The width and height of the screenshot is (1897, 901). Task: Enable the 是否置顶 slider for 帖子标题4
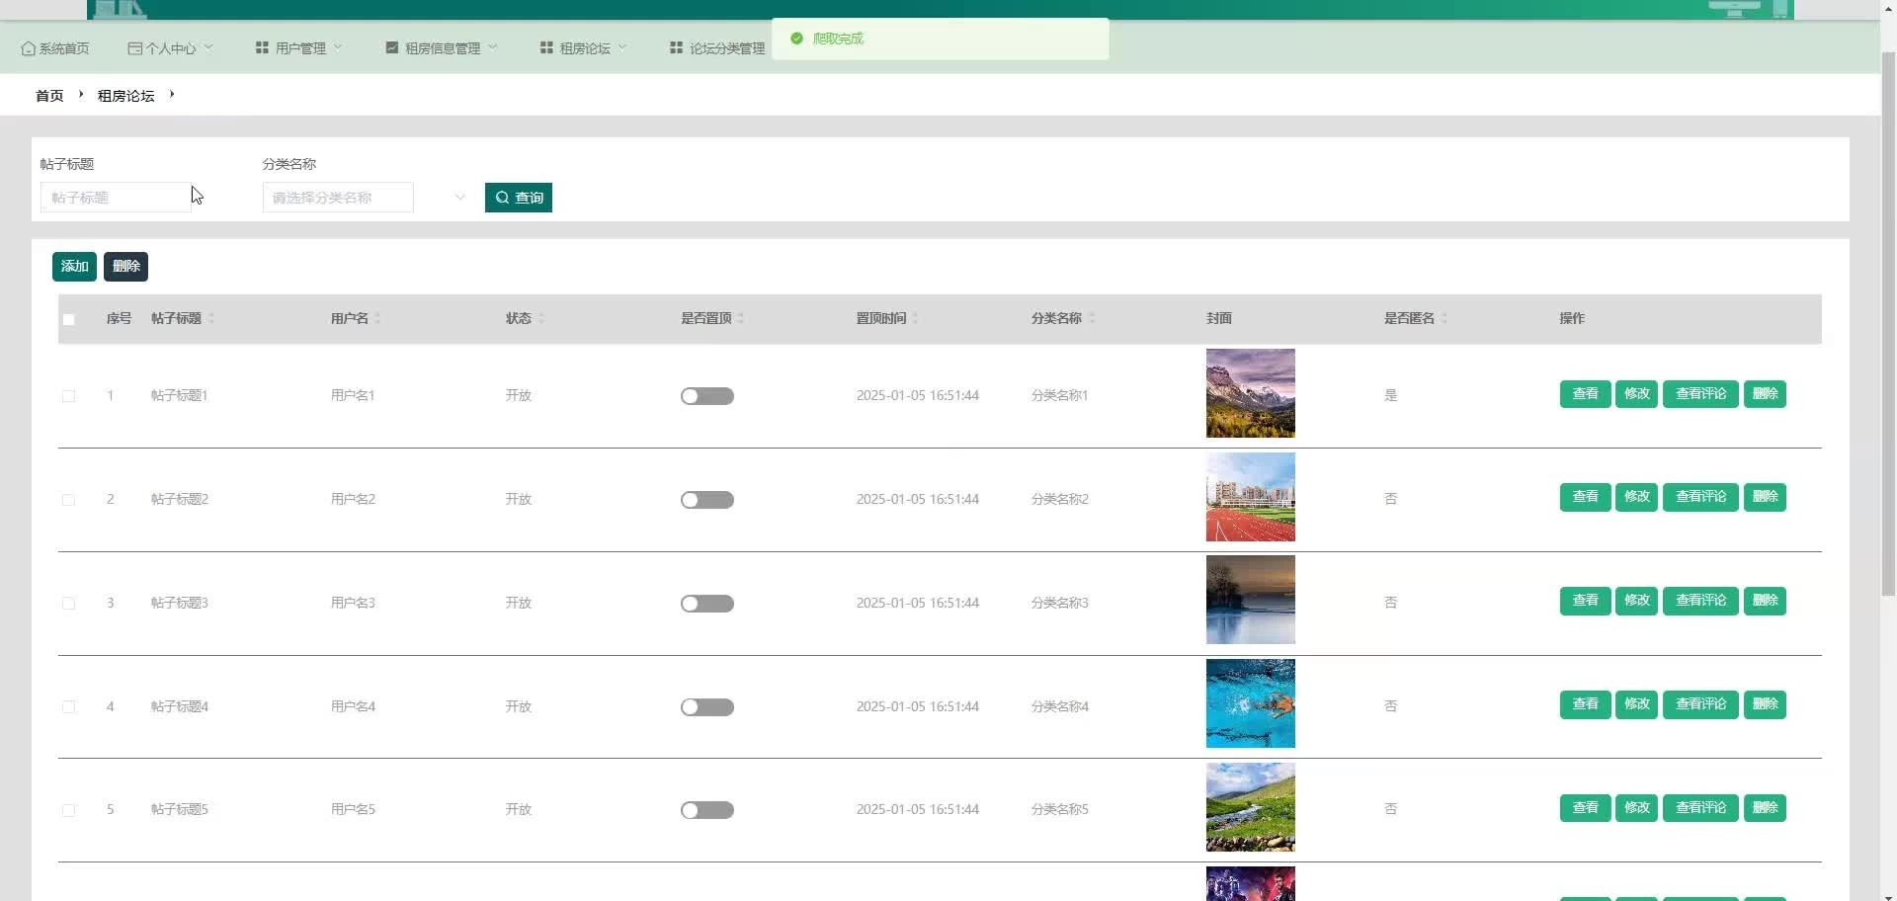point(706,707)
